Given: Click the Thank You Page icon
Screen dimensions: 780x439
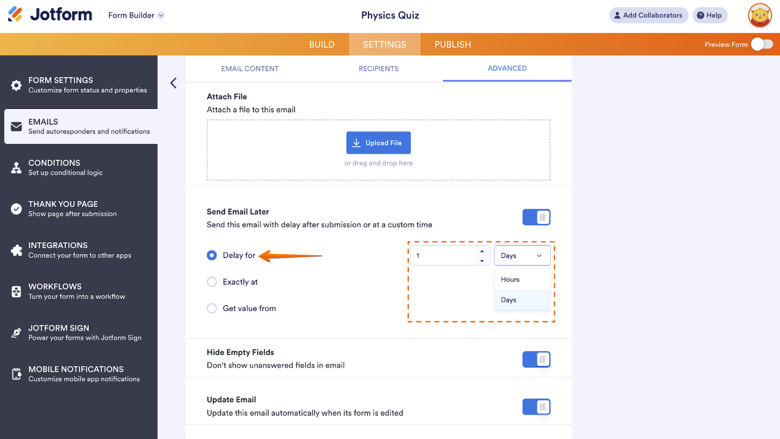Looking at the screenshot, I should [x=16, y=208].
